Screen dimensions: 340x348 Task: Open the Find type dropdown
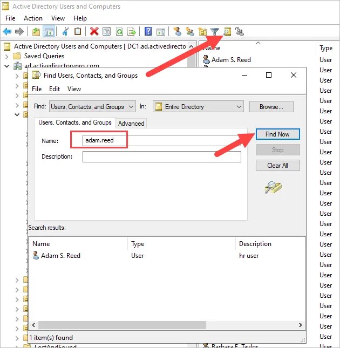tap(92, 107)
